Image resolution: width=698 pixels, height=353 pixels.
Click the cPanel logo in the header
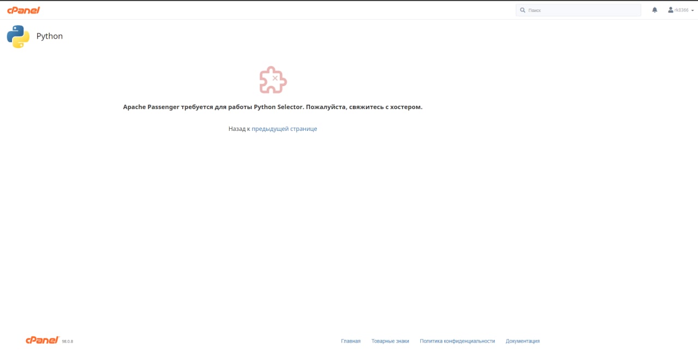(23, 10)
